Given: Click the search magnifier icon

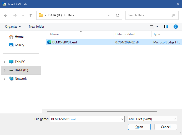Looking at the screenshot, I should point(173,15).
